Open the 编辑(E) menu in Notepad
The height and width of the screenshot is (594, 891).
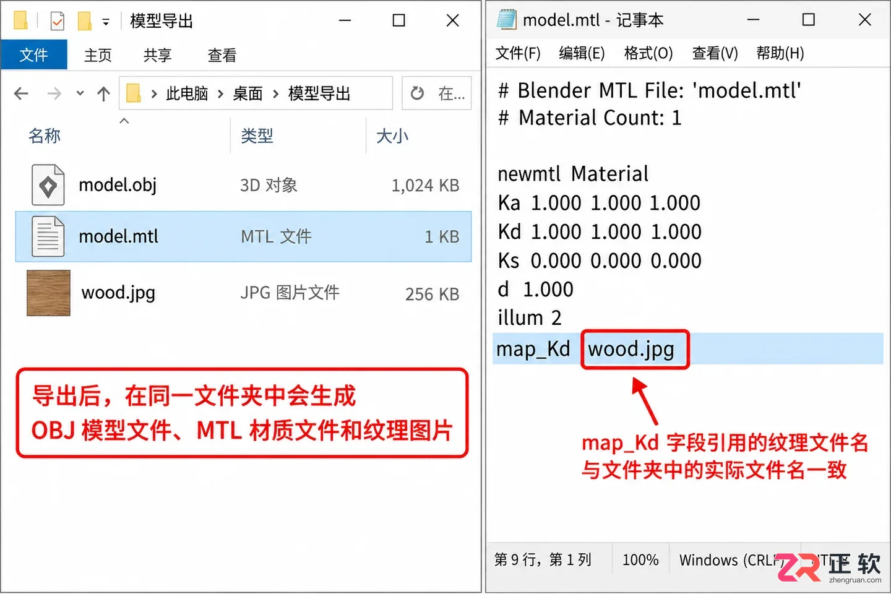coord(582,54)
